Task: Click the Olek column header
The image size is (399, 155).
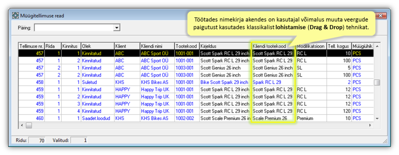Action: pos(98,46)
